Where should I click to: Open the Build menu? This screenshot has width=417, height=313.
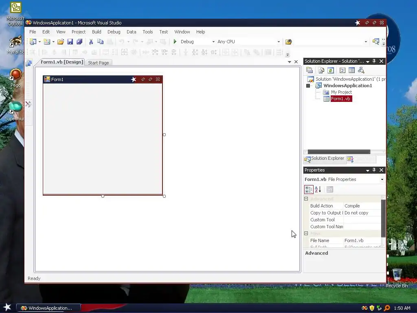coord(97,32)
